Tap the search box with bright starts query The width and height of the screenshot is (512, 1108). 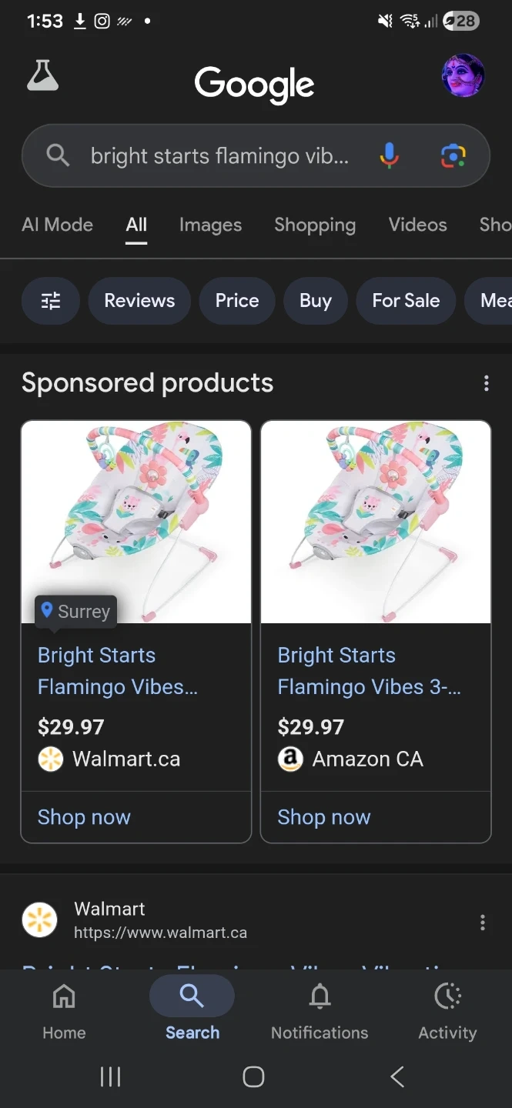click(219, 156)
